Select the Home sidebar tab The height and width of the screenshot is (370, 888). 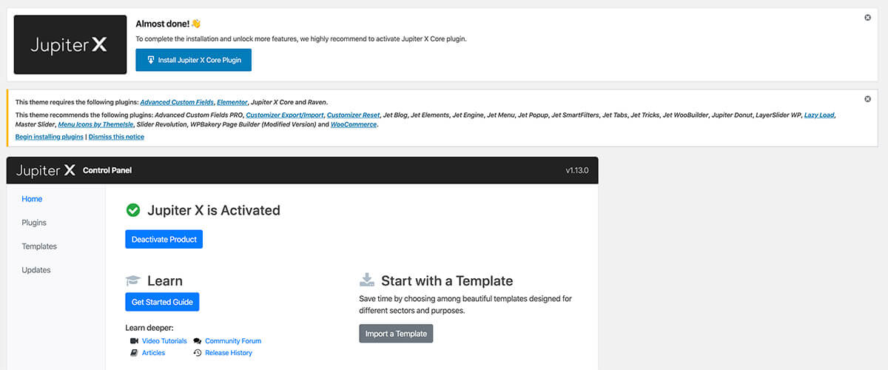click(x=32, y=199)
